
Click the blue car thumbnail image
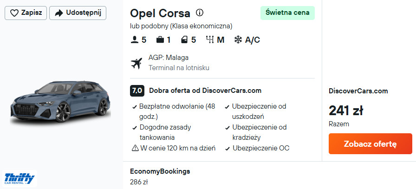pos(60,103)
